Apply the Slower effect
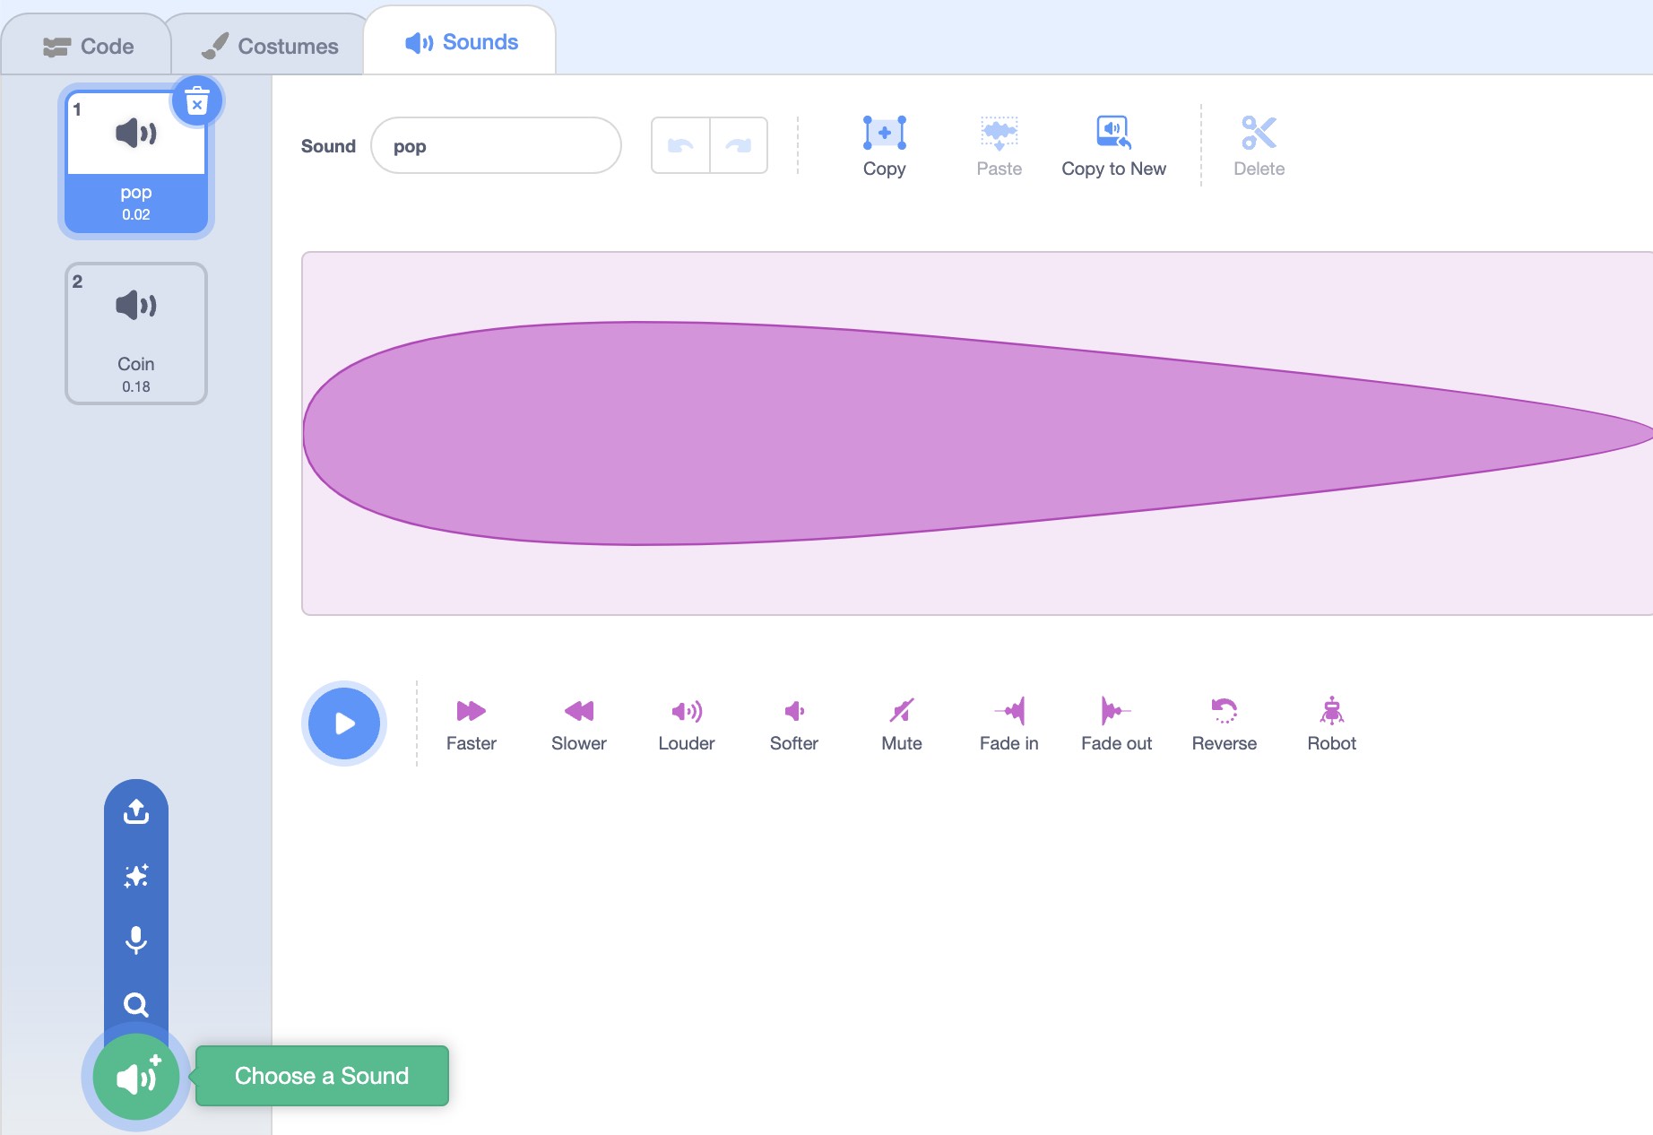This screenshot has height=1135, width=1653. tap(578, 725)
